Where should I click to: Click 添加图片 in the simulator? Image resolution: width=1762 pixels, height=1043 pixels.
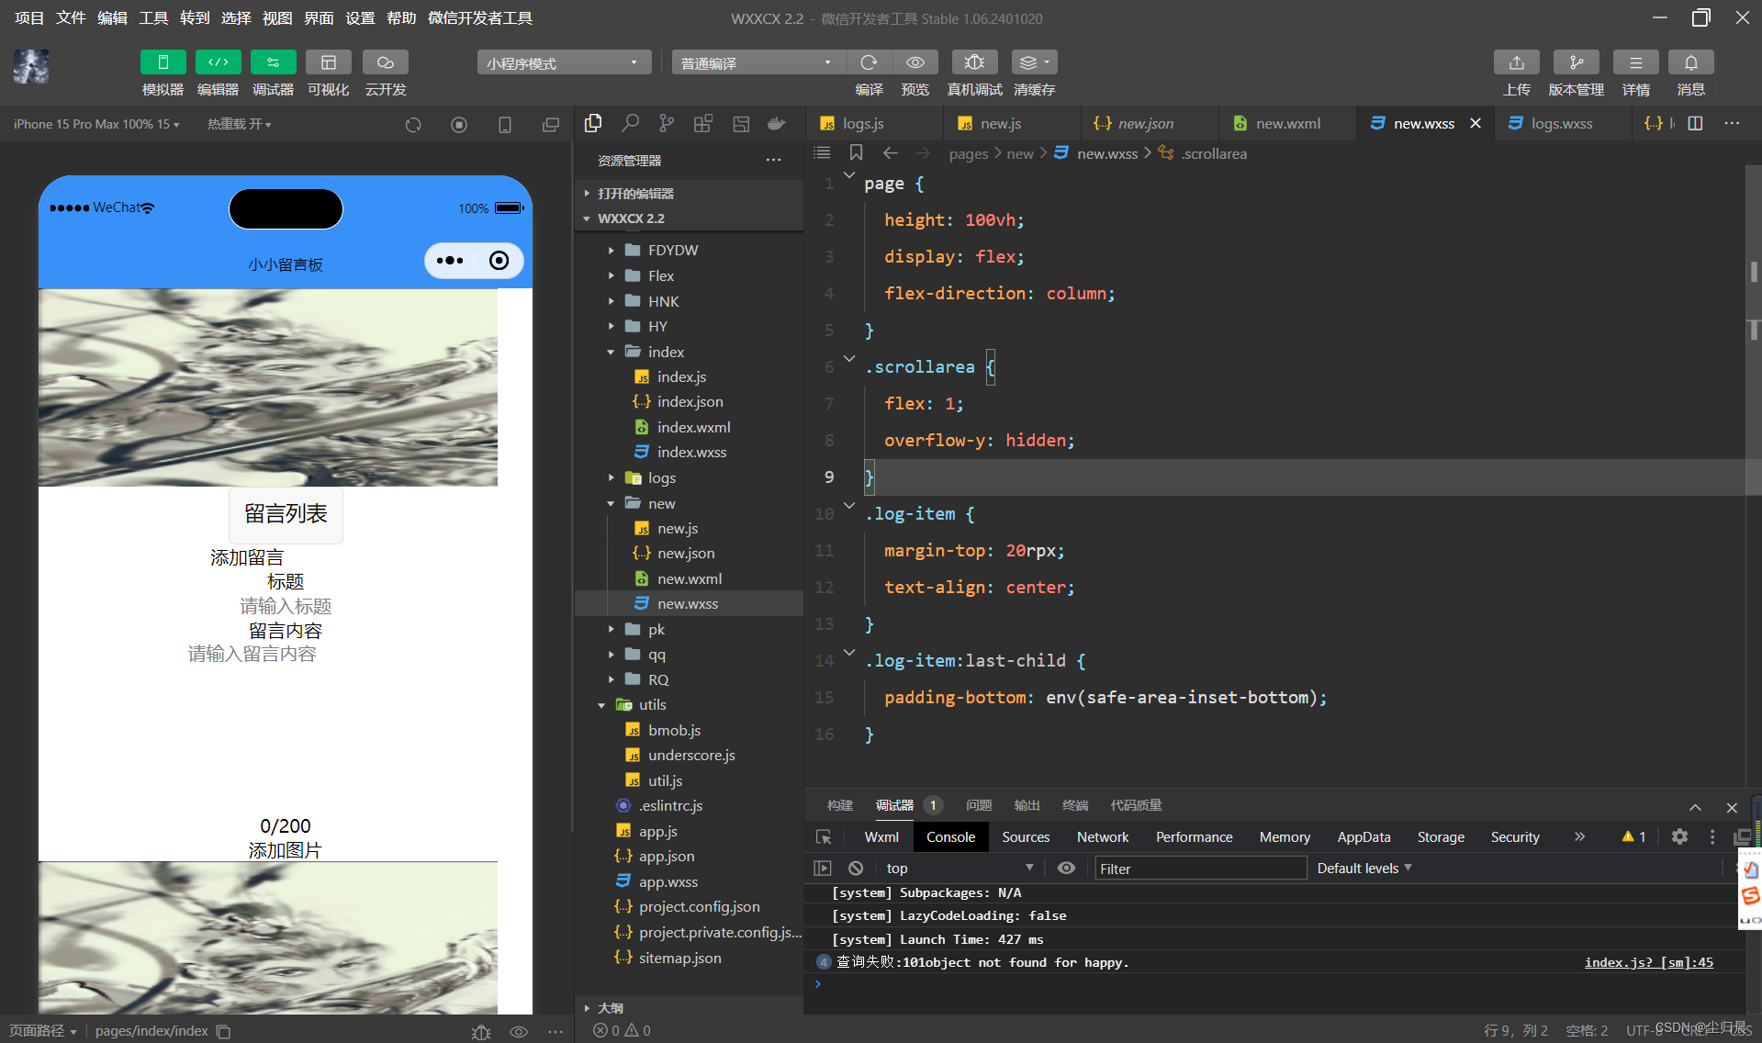pos(286,850)
